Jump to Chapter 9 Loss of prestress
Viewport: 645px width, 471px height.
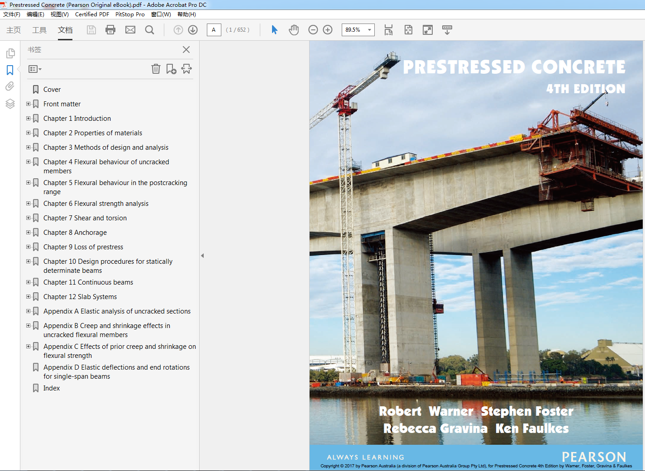83,247
